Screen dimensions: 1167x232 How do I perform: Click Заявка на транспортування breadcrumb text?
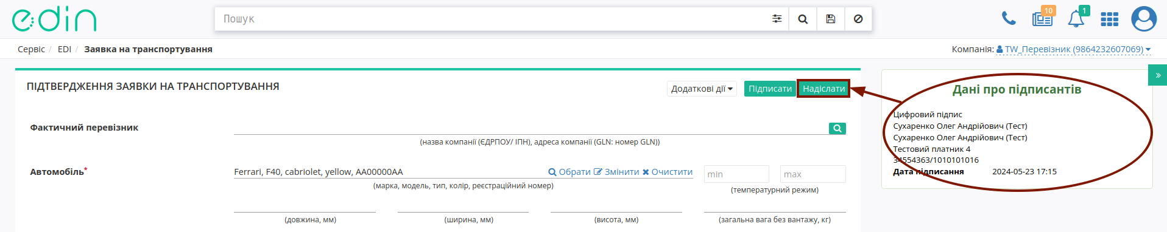click(x=148, y=49)
